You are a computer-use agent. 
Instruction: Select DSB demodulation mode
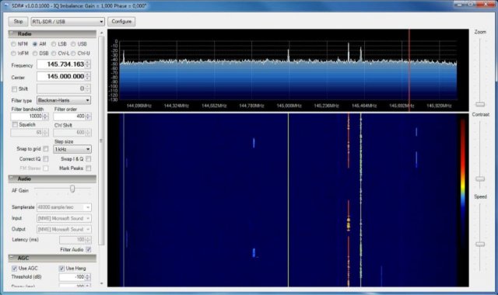(35, 54)
